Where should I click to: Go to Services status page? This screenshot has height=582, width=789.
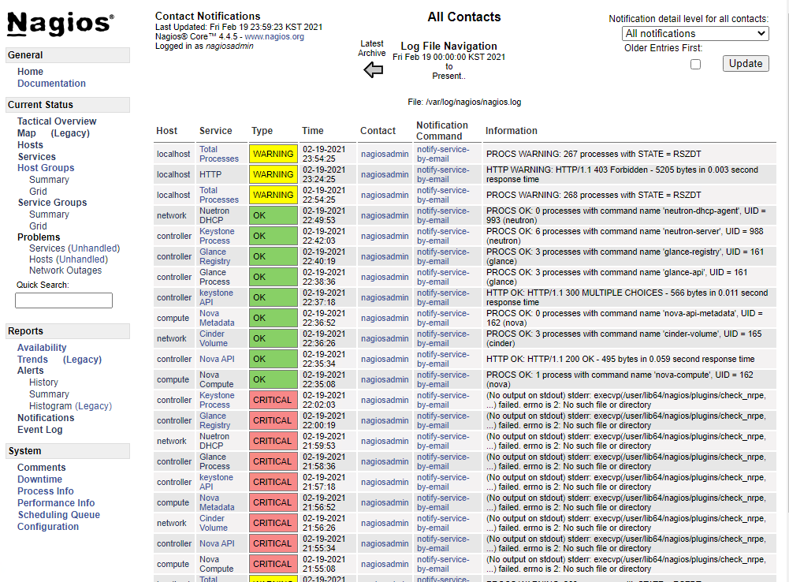(37, 157)
